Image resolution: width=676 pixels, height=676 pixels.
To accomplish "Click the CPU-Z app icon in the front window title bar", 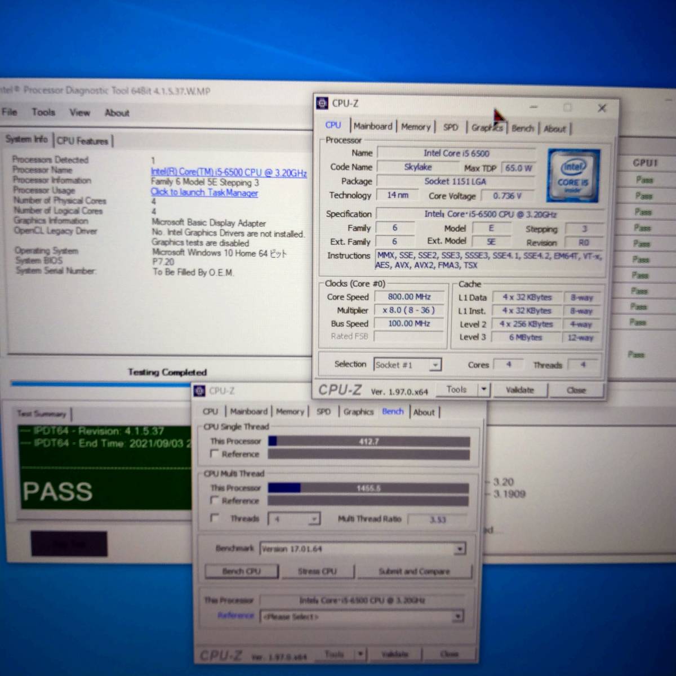I will coord(322,103).
